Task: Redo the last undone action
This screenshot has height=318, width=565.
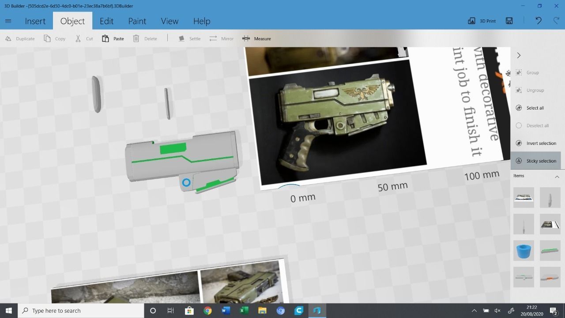Action: point(556,21)
